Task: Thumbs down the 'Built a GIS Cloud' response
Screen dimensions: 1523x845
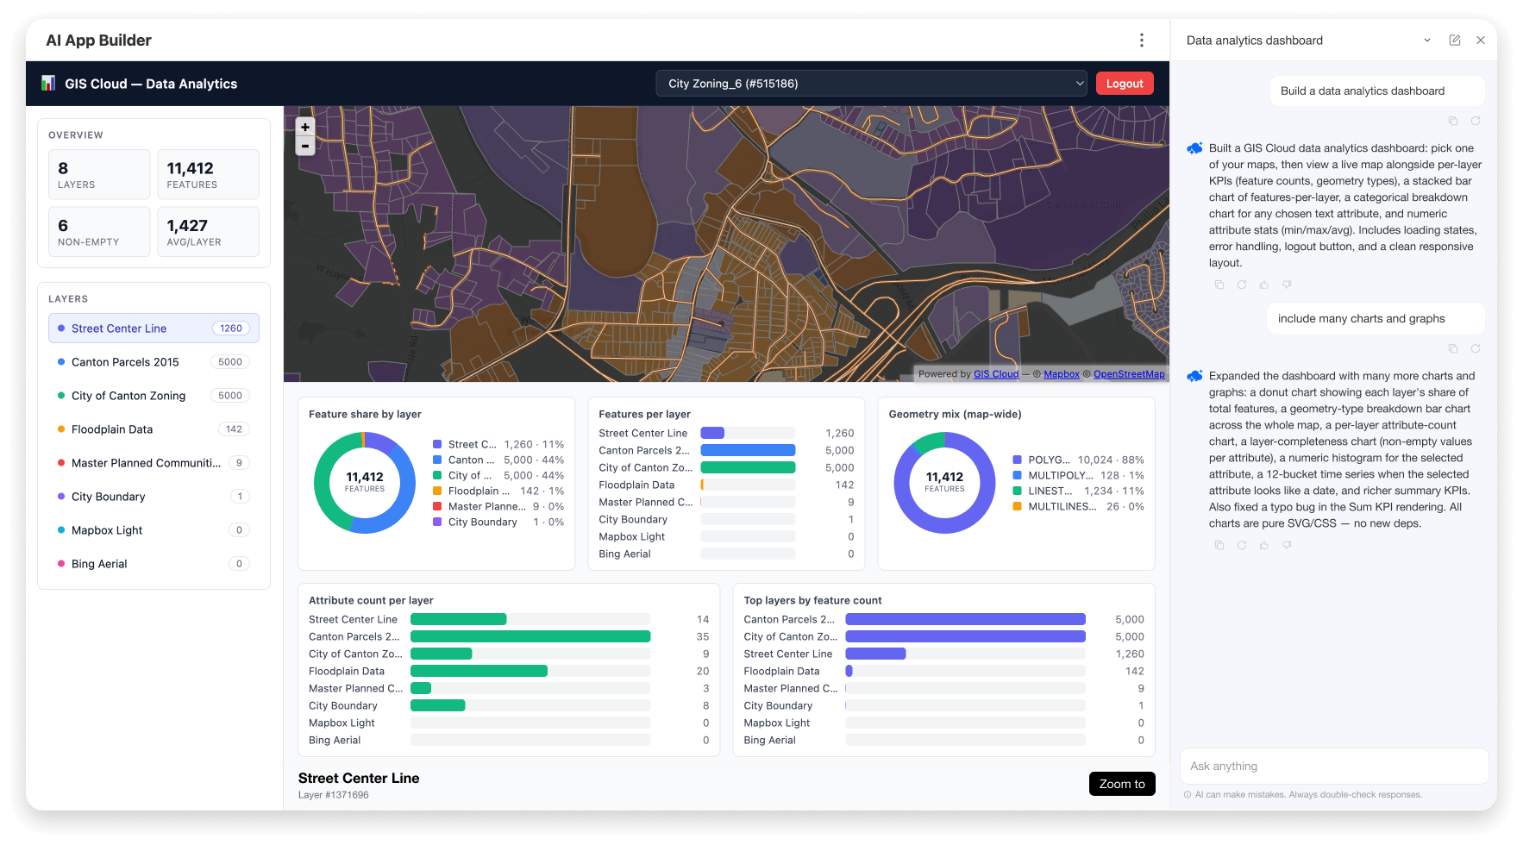Action: [1287, 285]
